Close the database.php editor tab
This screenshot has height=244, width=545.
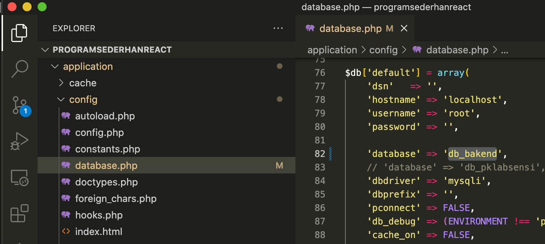point(404,29)
